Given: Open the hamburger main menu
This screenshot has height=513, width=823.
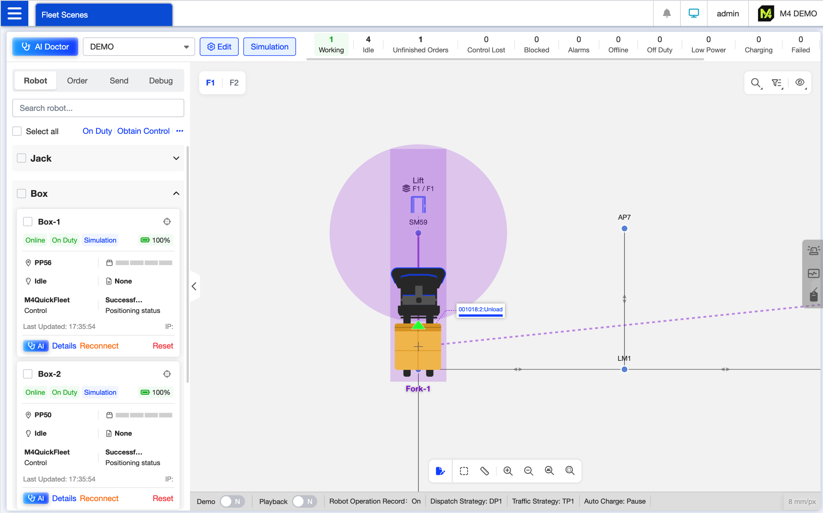Looking at the screenshot, I should [x=14, y=13].
